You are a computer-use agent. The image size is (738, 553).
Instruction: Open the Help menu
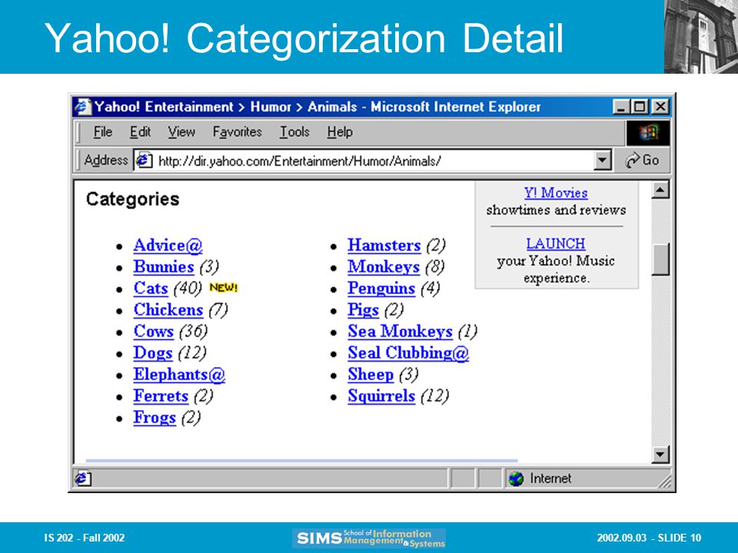[x=340, y=132]
